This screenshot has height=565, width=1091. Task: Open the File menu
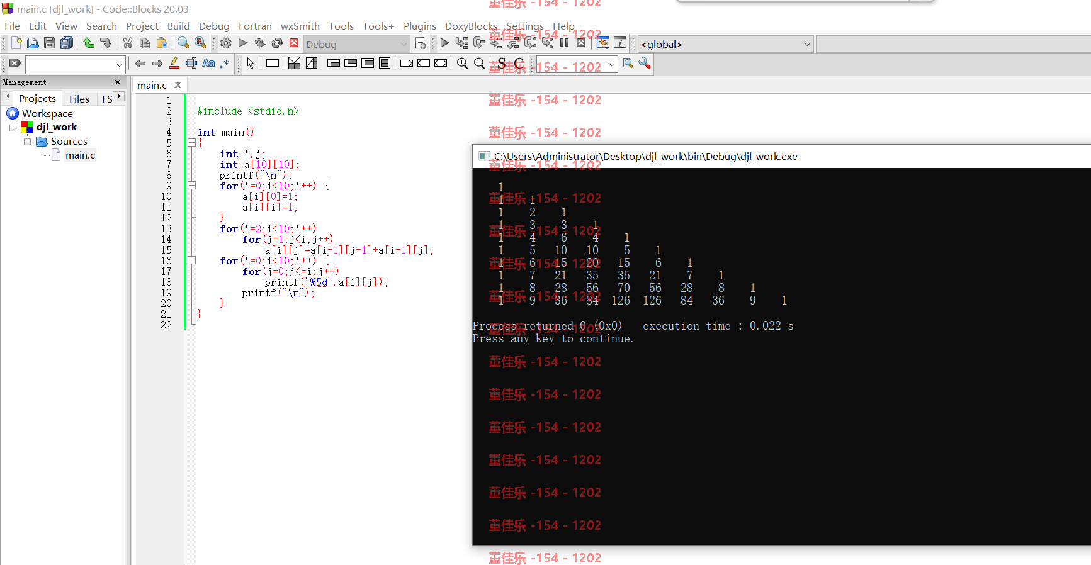point(13,26)
